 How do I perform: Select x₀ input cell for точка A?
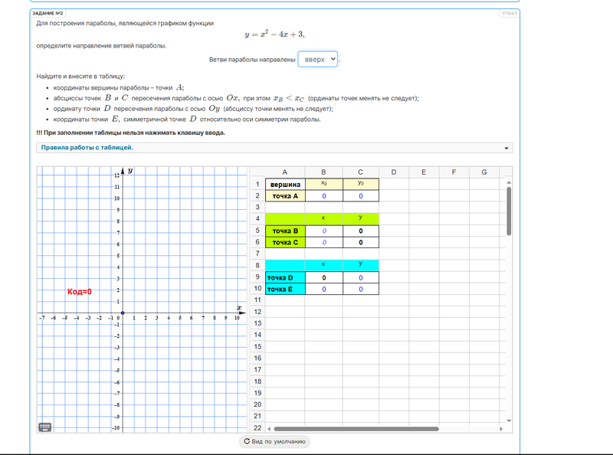point(323,196)
